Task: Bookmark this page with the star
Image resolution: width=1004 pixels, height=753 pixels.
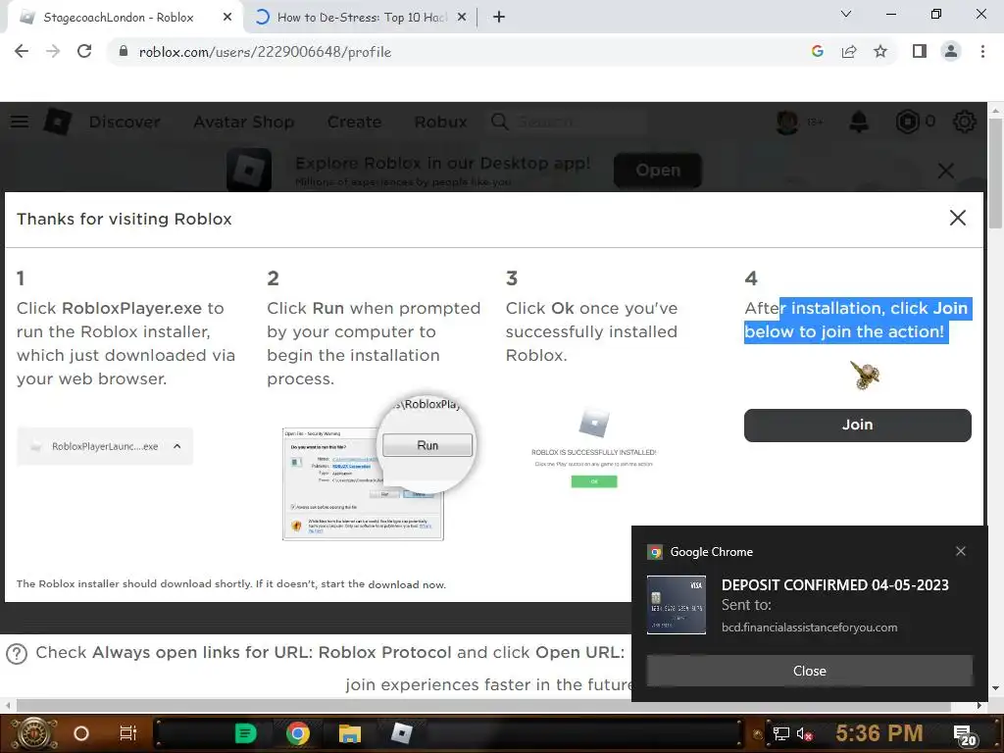Action: 880,52
